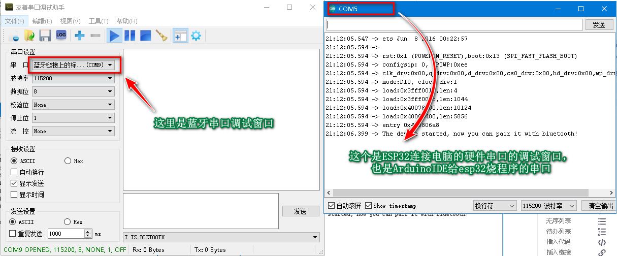The width and height of the screenshot is (617, 256).
Task: Enable the 显示时间 checkbox
Action: coord(14,195)
